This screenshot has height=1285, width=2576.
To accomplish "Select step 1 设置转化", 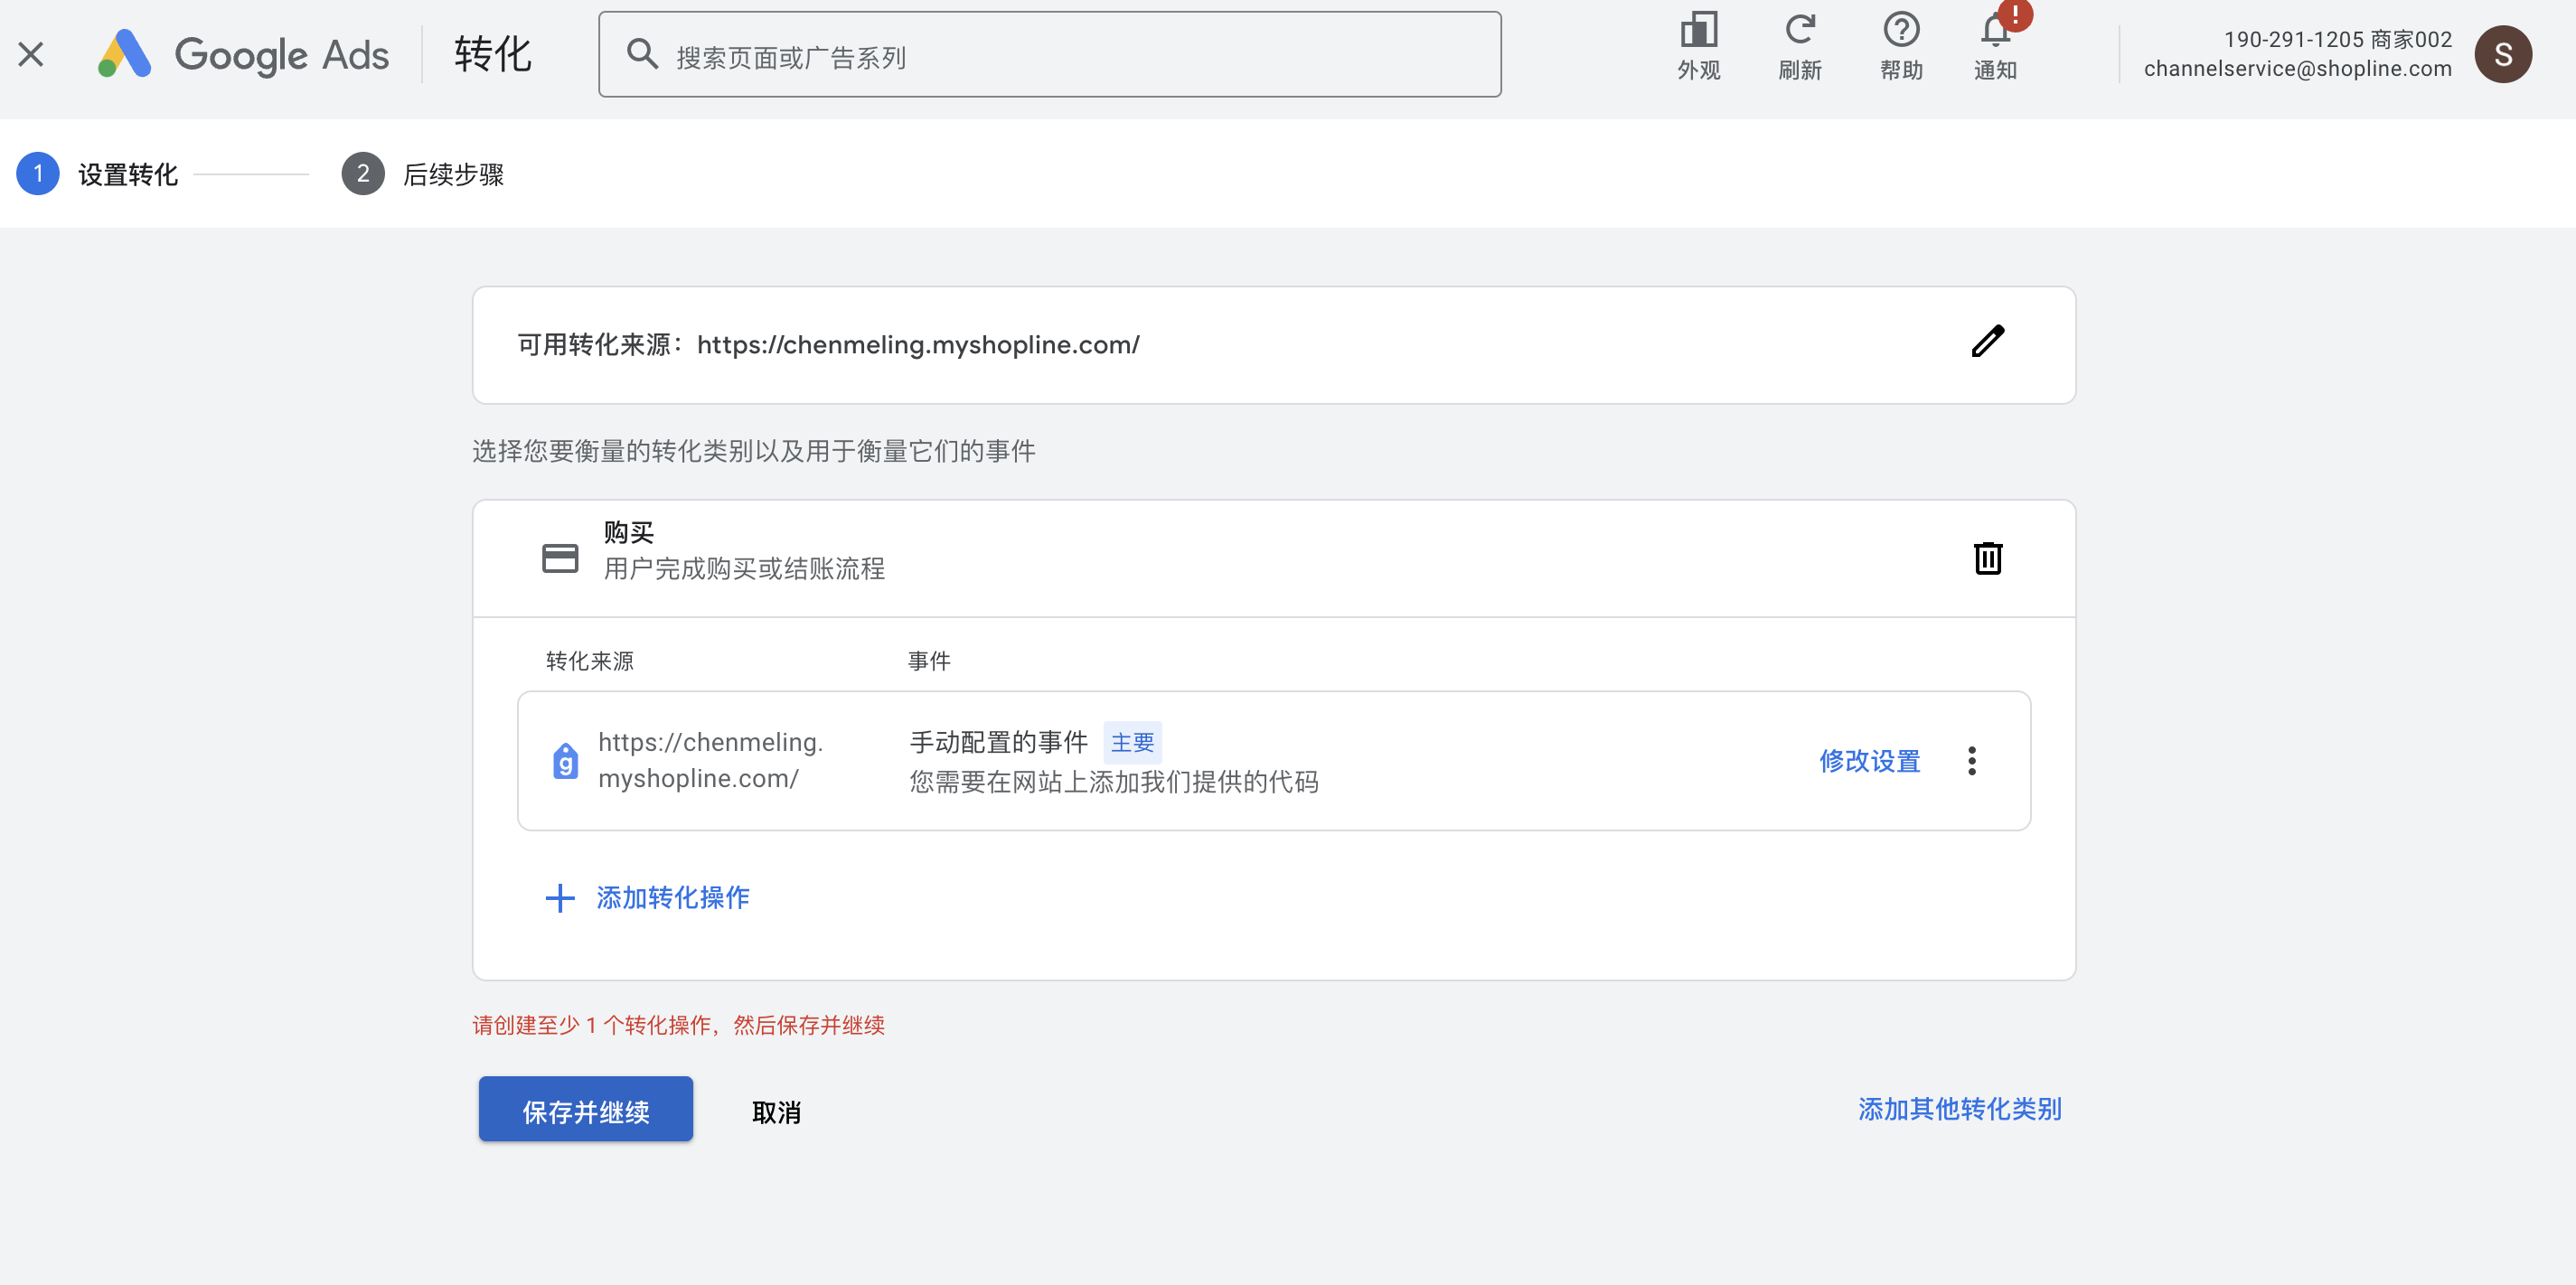I will point(98,174).
